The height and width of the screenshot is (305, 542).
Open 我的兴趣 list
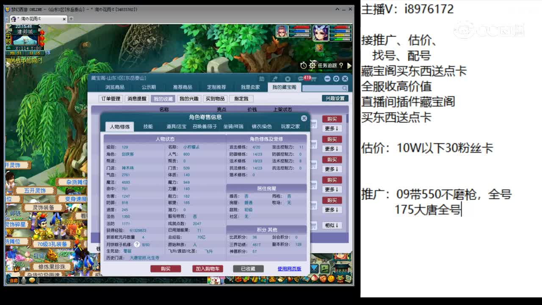(189, 99)
